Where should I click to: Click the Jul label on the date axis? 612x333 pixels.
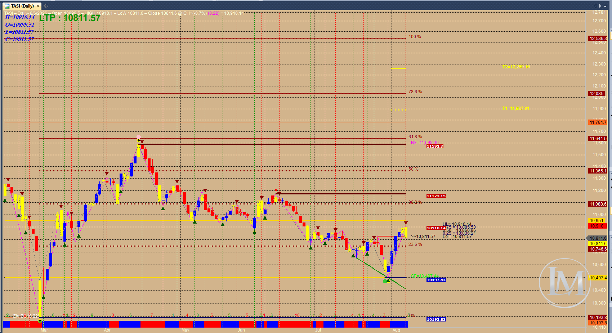[318, 330]
